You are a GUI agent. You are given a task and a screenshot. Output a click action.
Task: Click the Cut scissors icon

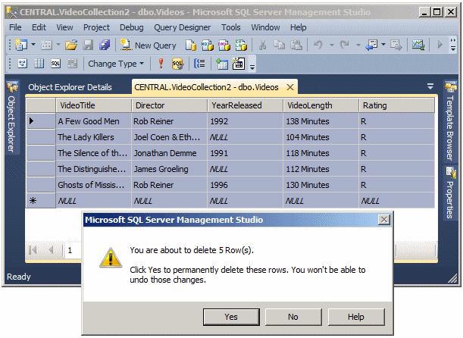click(262, 45)
